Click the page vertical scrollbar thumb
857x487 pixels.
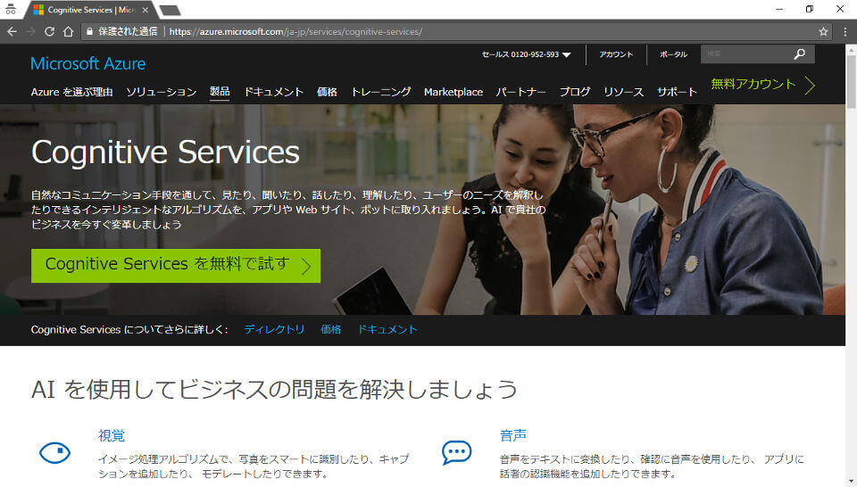851,80
